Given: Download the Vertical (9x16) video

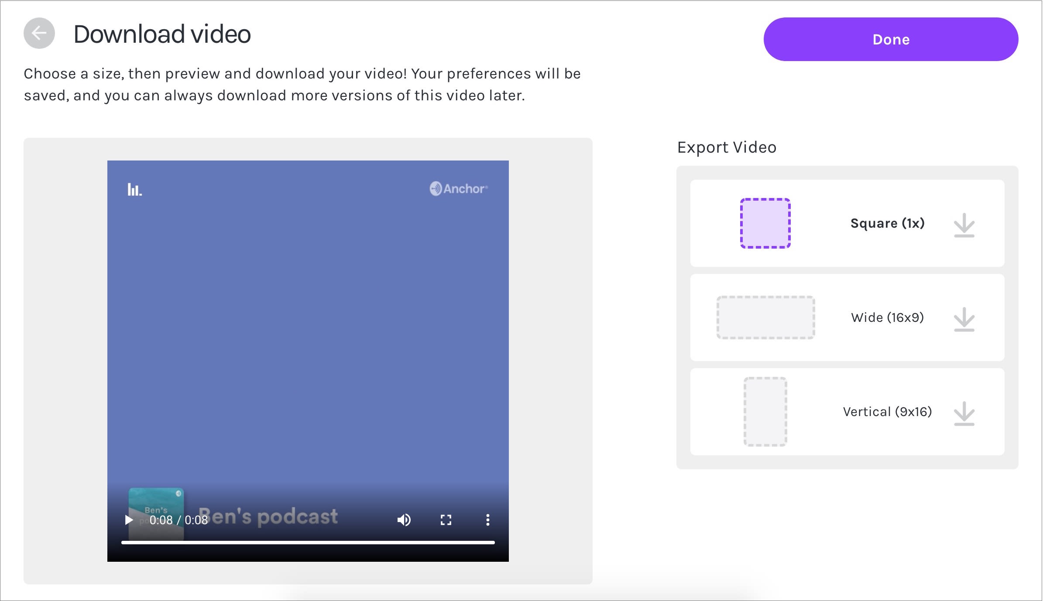Looking at the screenshot, I should click(964, 413).
